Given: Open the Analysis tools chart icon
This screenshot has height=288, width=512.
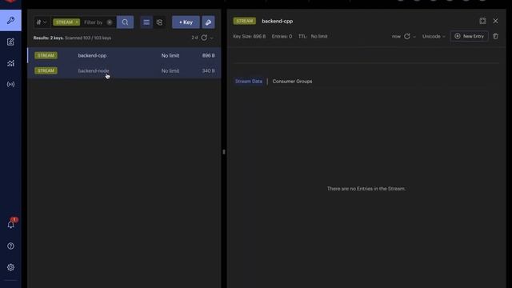Looking at the screenshot, I should pos(10,63).
